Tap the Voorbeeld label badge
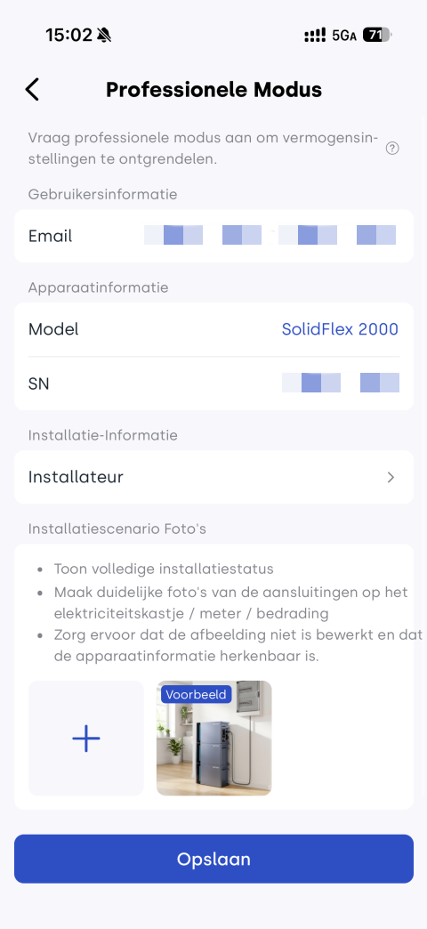Image resolution: width=427 pixels, height=929 pixels. [196, 694]
